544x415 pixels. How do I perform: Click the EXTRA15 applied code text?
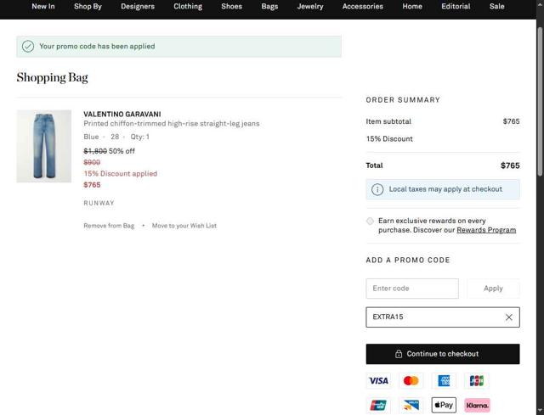[x=388, y=317]
